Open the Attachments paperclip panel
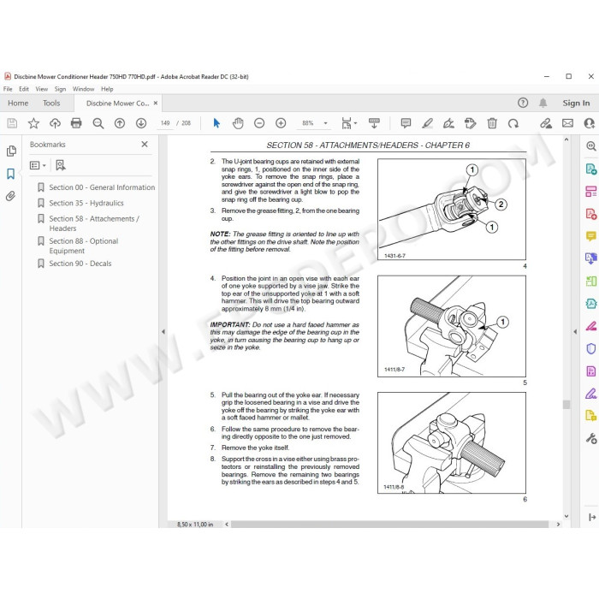 click(x=10, y=196)
